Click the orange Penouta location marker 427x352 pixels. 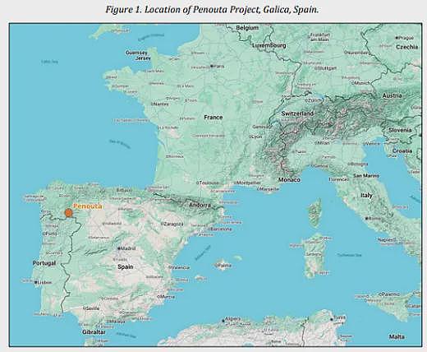click(69, 213)
